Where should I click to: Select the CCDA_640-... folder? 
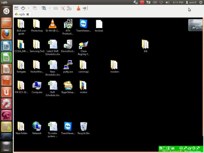click(x=21, y=46)
